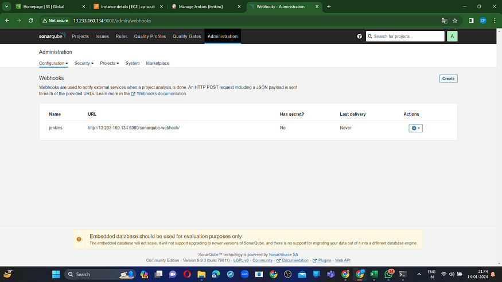Open Microsoft Teams from the taskbar
This screenshot has height=282, width=502.
pyautogui.click(x=330, y=275)
